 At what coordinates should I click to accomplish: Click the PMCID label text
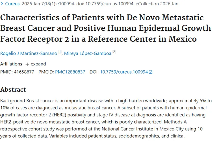[46, 72]
